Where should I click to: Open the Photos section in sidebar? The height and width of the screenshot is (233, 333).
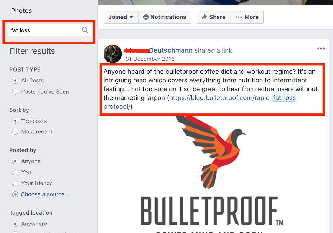coord(21,11)
